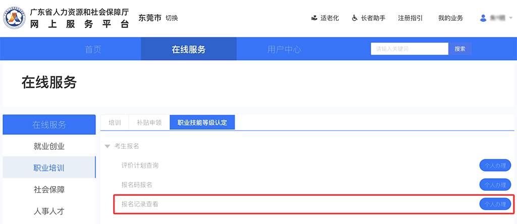This screenshot has width=517, height=224.
Task: Switch to the 培训 tab
Action: coord(115,123)
